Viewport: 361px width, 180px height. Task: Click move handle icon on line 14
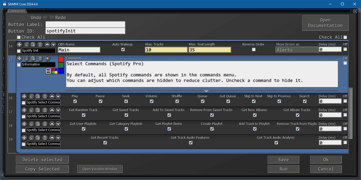coord(20,44)
